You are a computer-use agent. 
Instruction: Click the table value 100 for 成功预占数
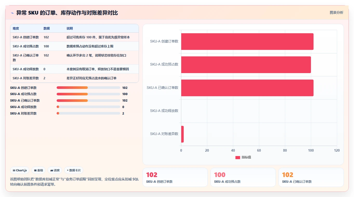click(x=46, y=46)
